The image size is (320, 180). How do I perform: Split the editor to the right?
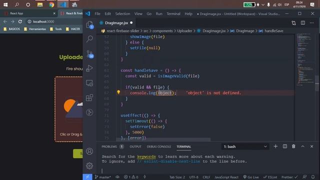point(303,23)
